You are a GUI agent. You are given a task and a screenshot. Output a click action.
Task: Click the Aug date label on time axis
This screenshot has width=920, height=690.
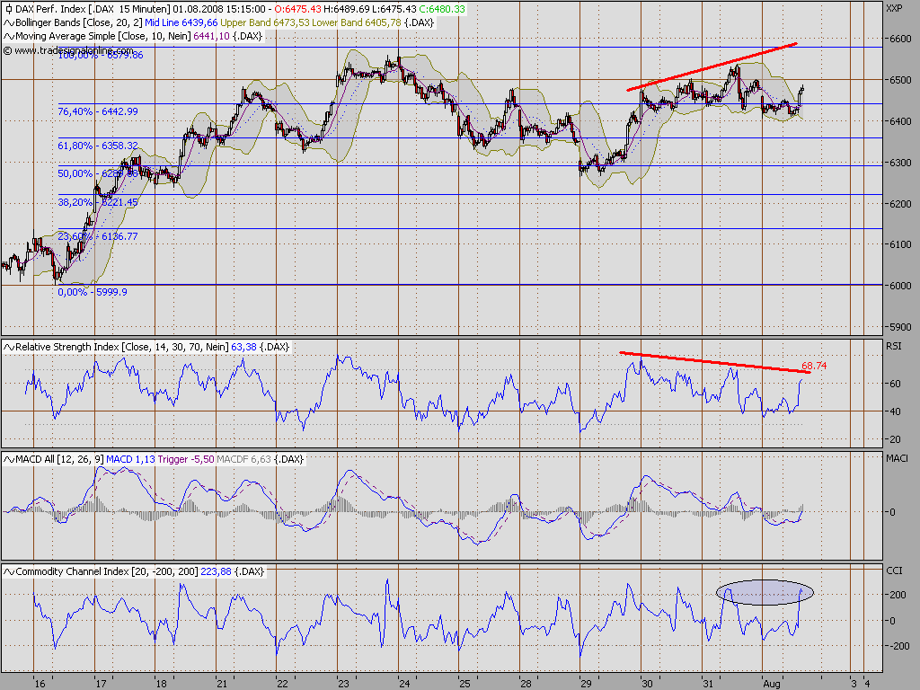(772, 684)
